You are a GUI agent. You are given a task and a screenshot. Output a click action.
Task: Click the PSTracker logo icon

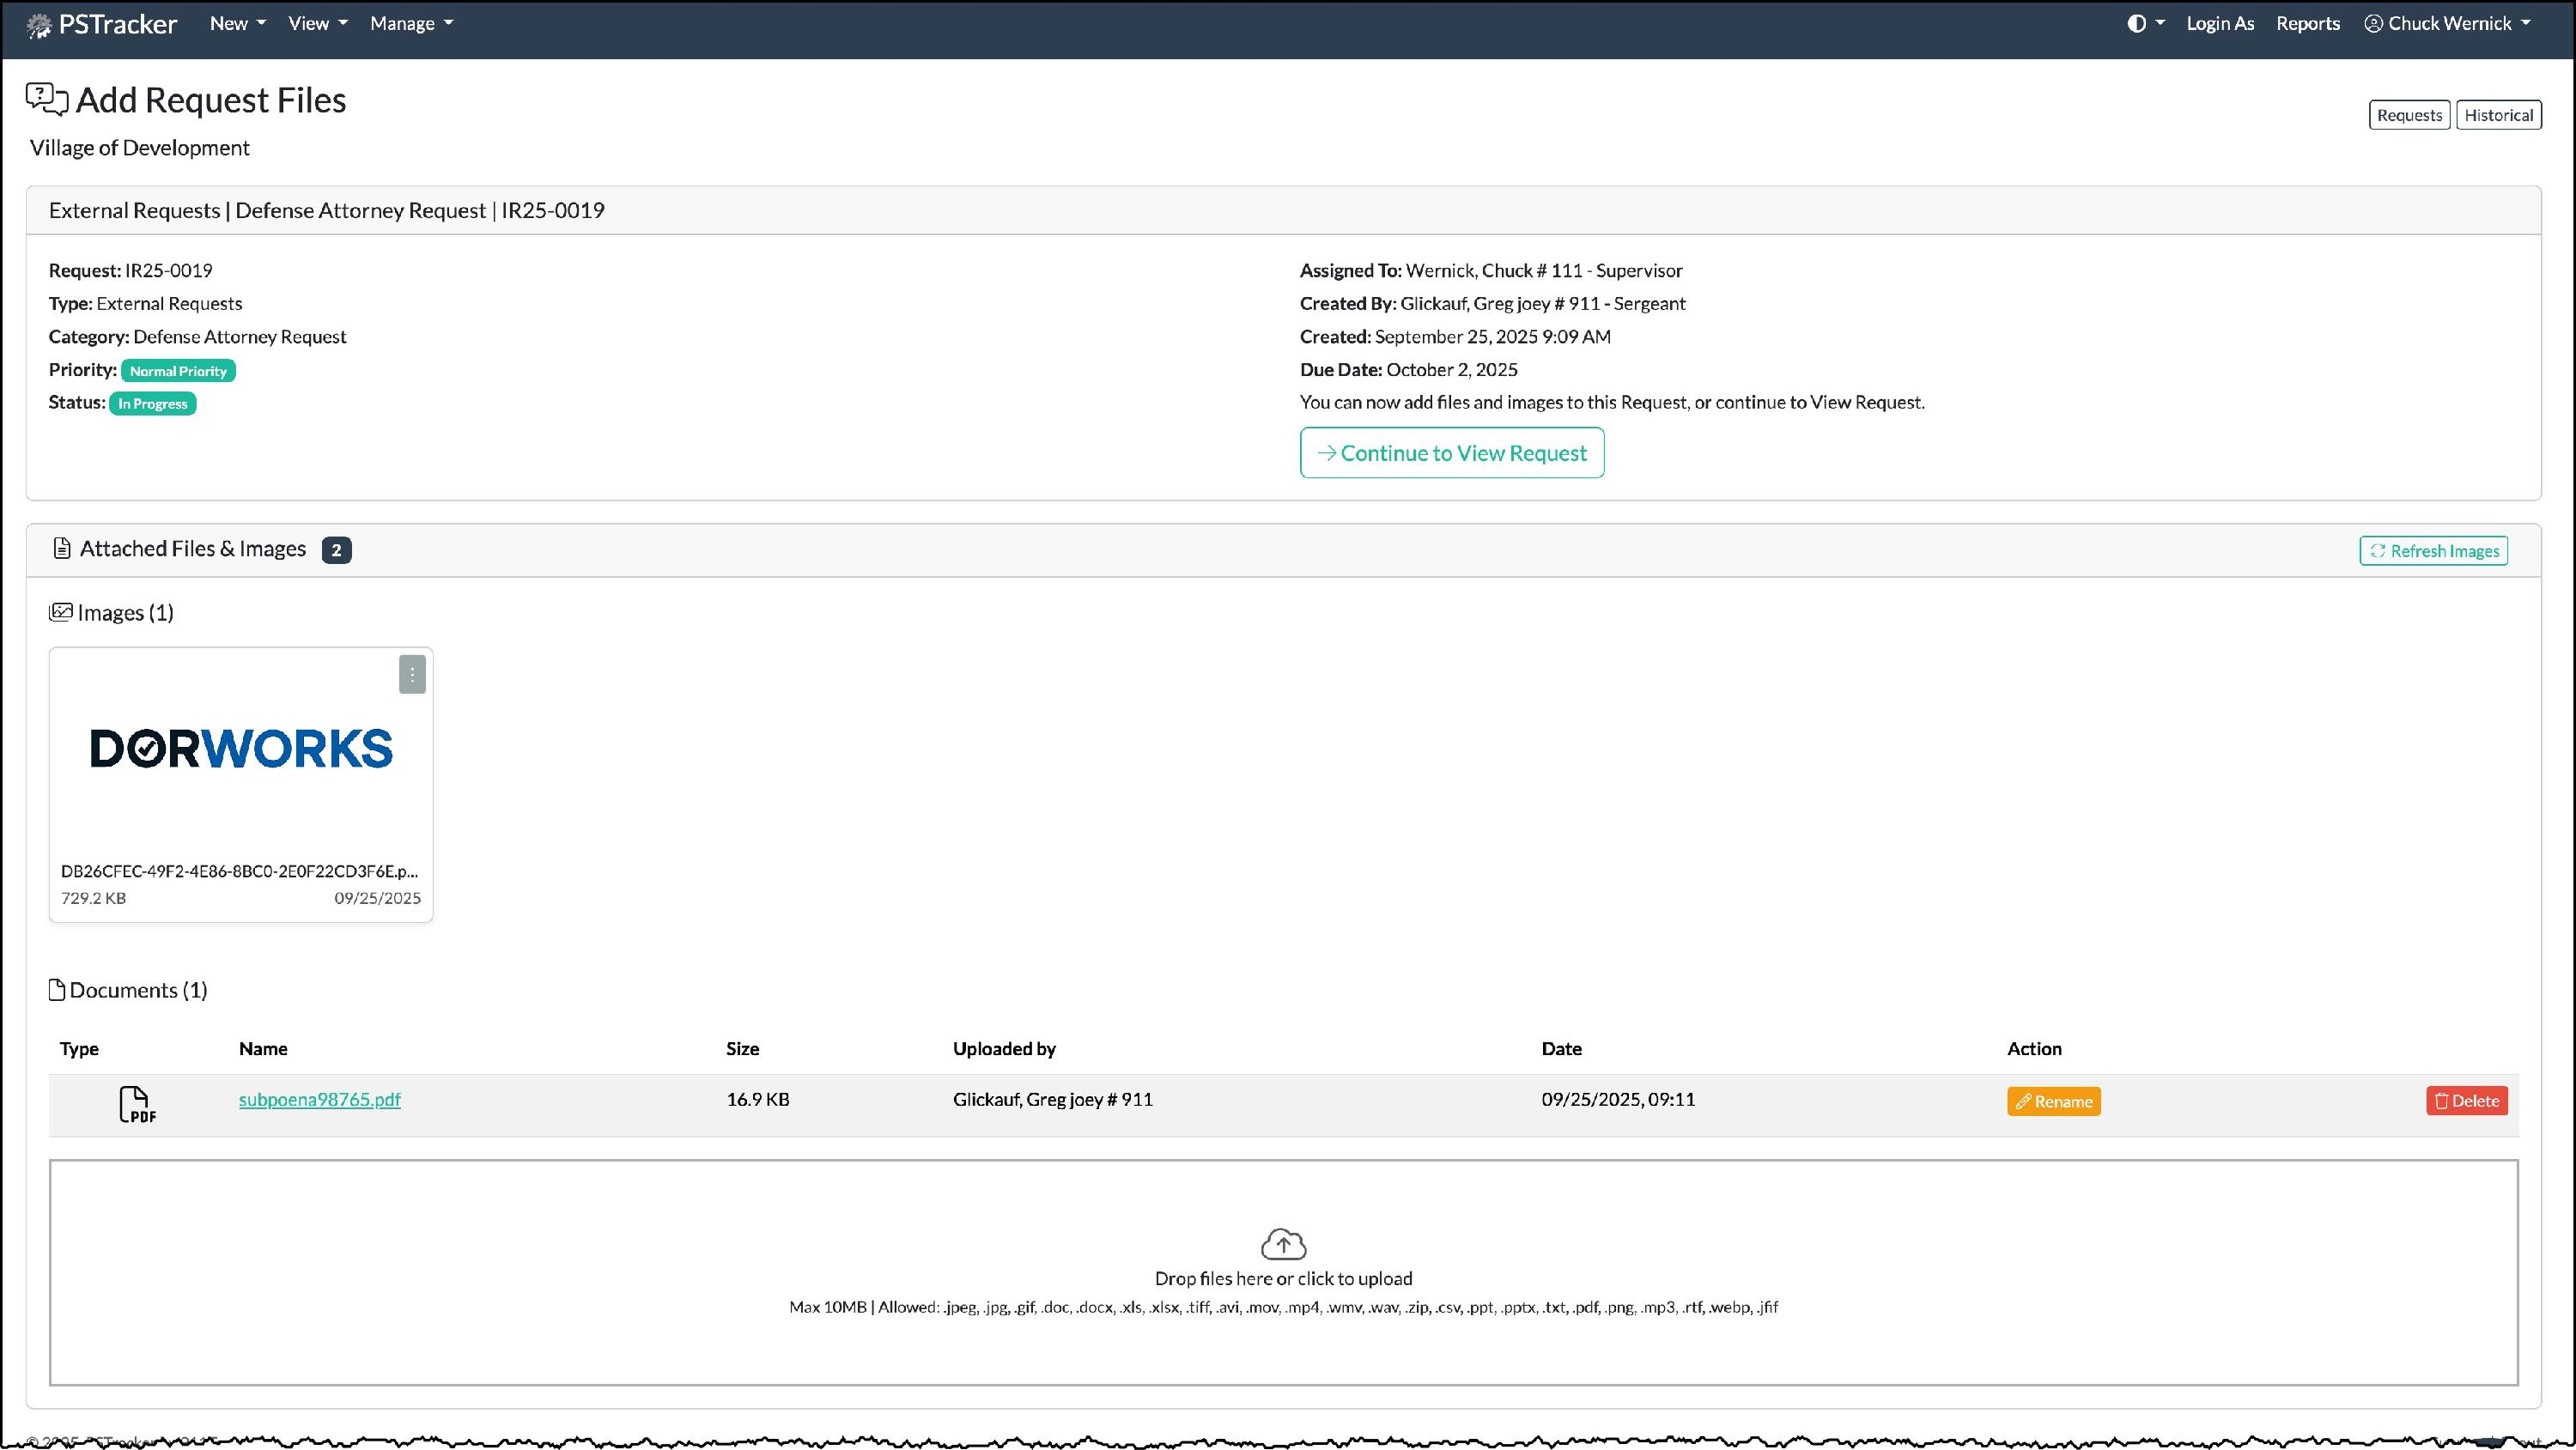point(39,25)
